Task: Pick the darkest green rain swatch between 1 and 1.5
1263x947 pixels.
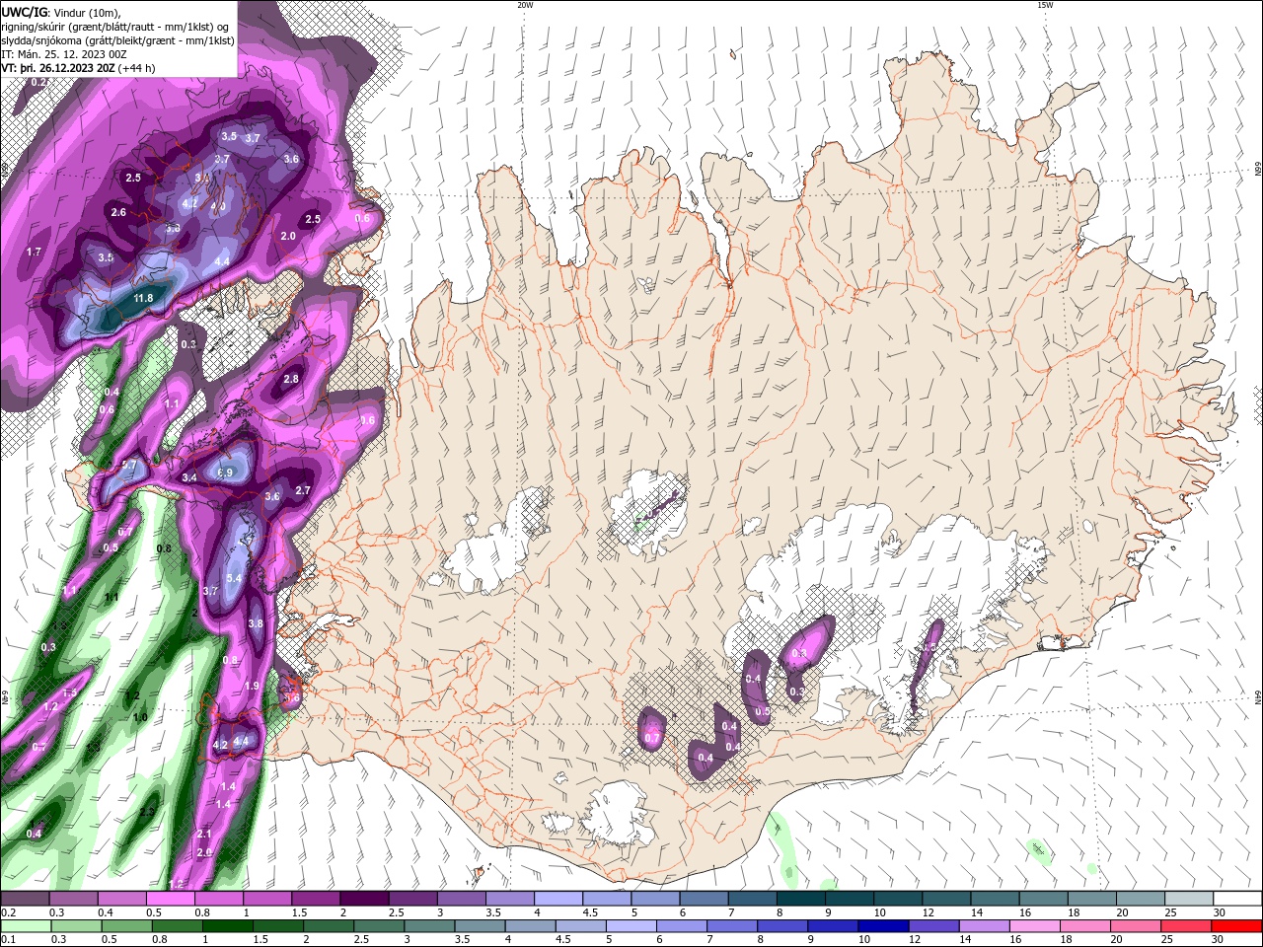Action: pos(228,926)
